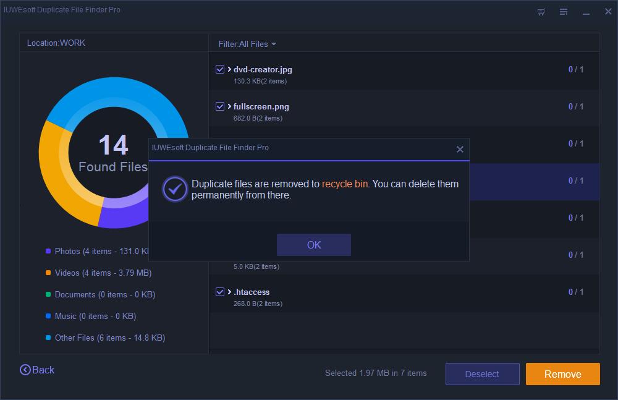
Task: Open the title bar menu icon
Action: click(564, 12)
